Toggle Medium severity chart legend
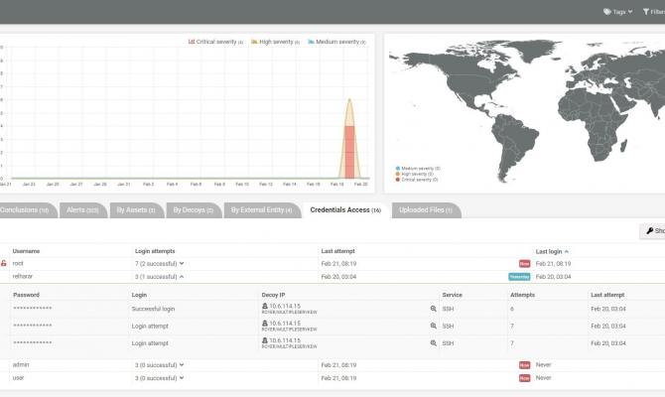 coord(336,42)
